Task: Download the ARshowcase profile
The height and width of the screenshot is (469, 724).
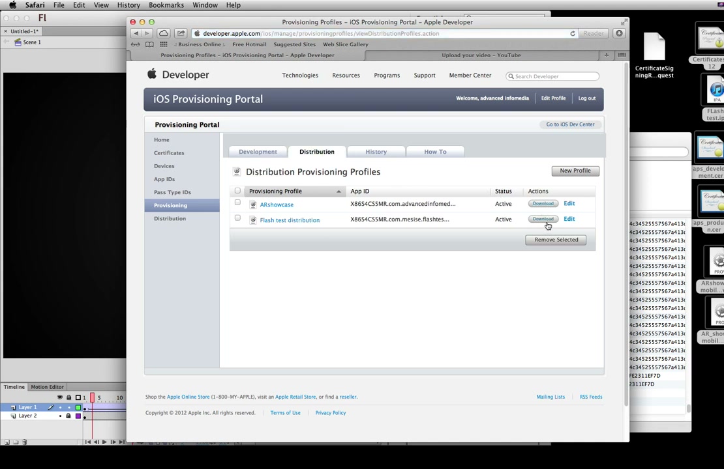Action: click(543, 203)
